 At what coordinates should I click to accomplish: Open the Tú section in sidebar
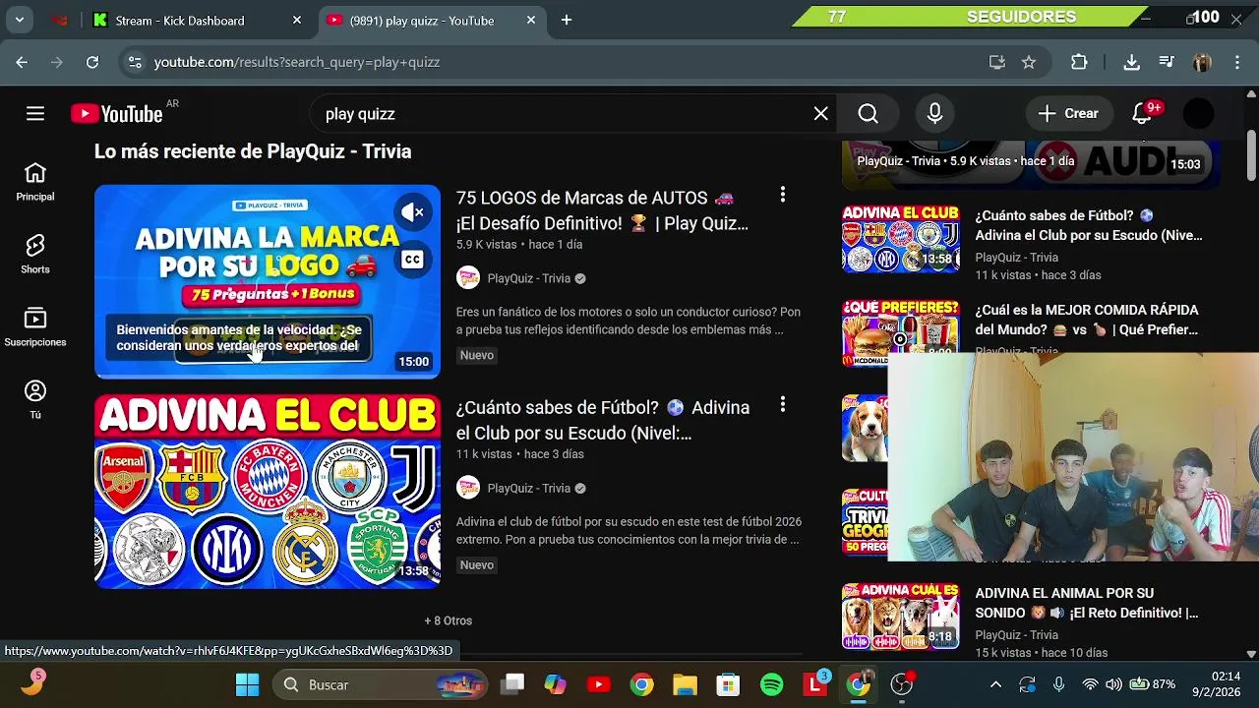35,400
